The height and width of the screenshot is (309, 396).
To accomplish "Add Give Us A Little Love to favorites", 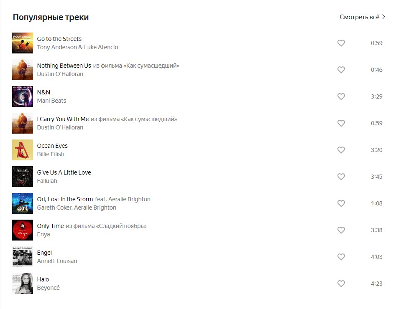I will pos(341,177).
